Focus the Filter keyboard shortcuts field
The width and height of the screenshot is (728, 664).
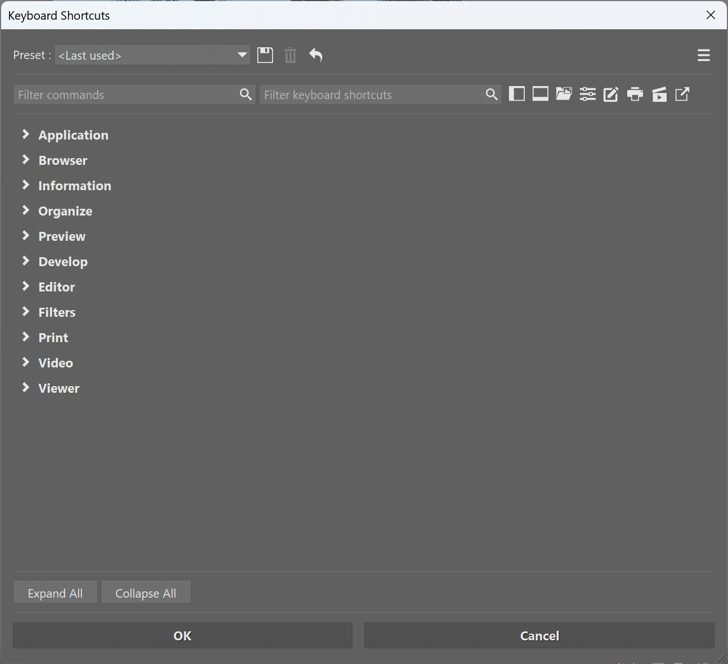(372, 95)
